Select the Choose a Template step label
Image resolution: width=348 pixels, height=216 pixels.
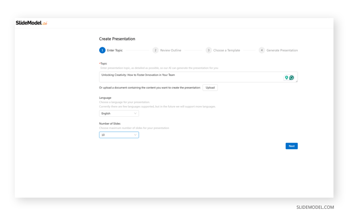226,50
